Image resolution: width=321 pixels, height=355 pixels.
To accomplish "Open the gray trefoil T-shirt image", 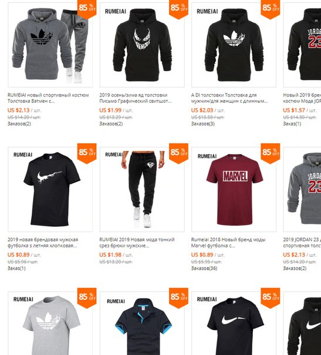I will (x=50, y=323).
